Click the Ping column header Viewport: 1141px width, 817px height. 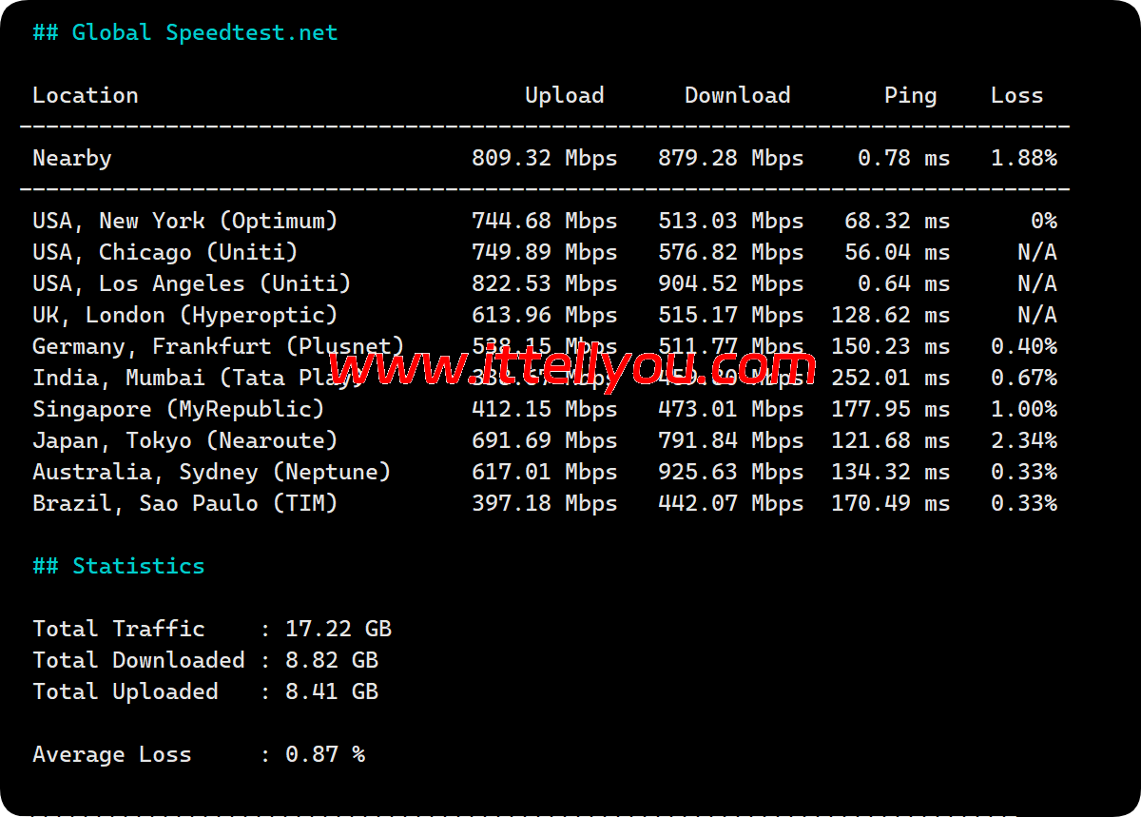pyautogui.click(x=910, y=95)
